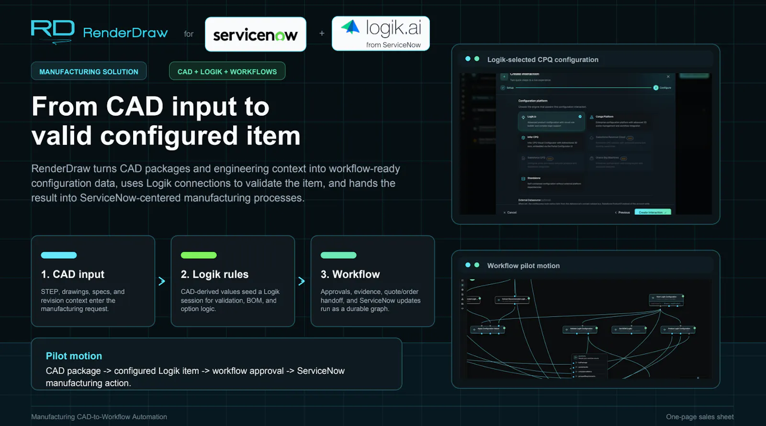The width and height of the screenshot is (766, 426).
Task: Click 'One-page sales sheet' footer text
Action: click(700, 417)
